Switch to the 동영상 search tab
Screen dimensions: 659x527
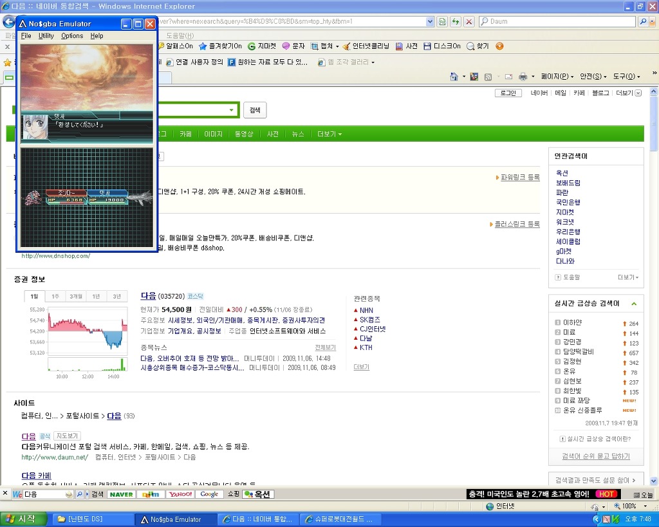click(x=244, y=134)
